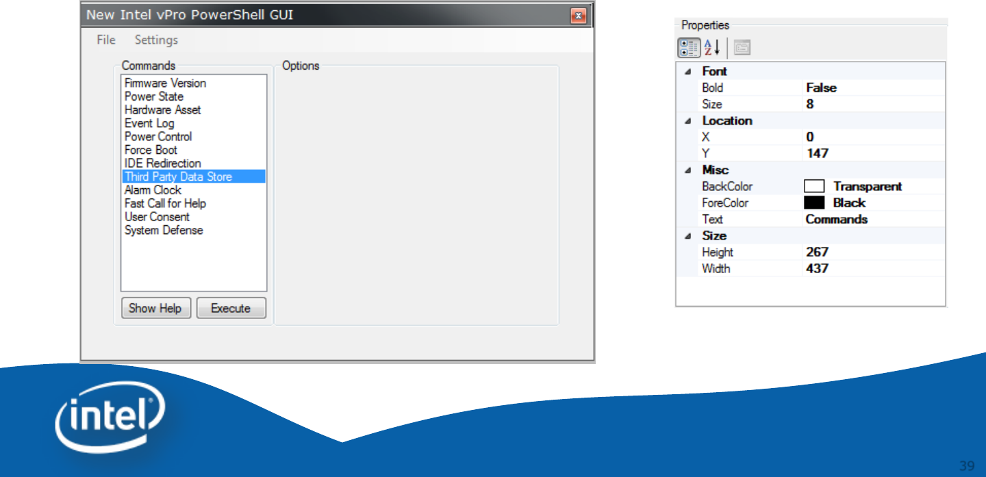Screen dimensions: 986x477
Task: Switch Properties to Categorized view
Action: tap(689, 47)
